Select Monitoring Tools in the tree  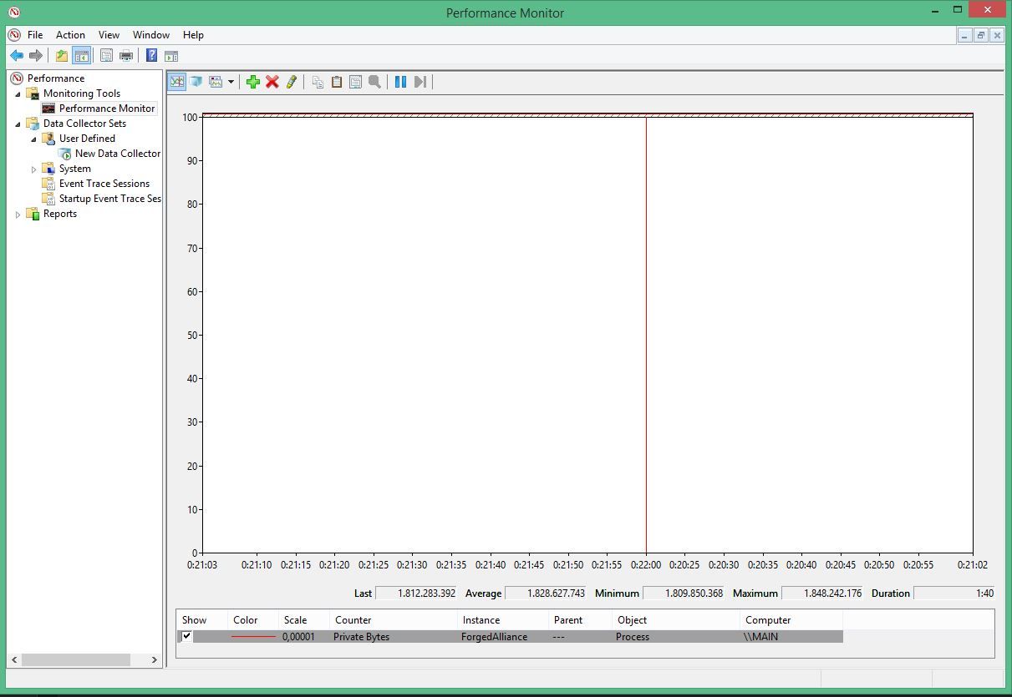pos(82,93)
